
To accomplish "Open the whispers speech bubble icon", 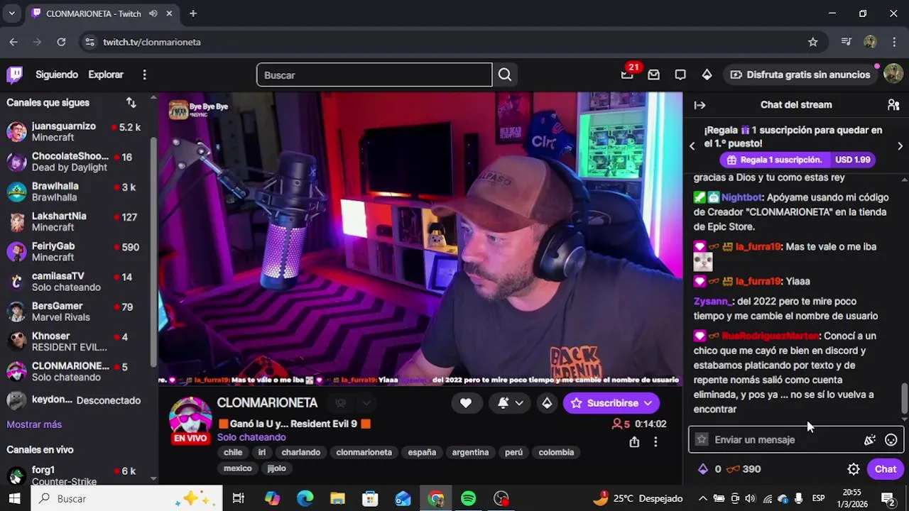I will (680, 75).
